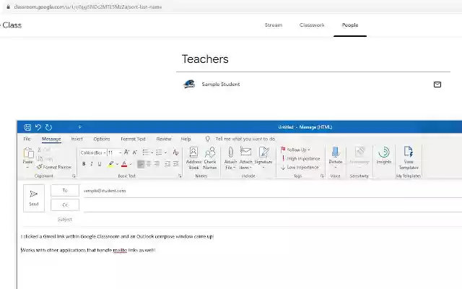
Task: Toggle Align Left paragraph alignment
Action: tap(141, 164)
